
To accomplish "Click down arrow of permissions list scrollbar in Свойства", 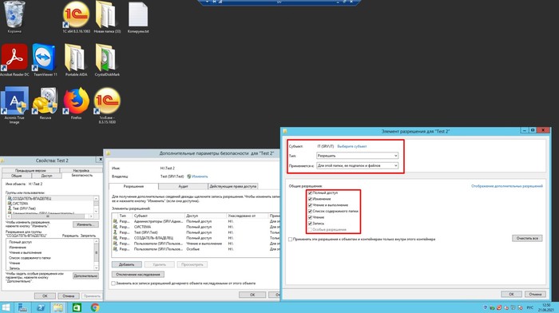I will point(96,267).
